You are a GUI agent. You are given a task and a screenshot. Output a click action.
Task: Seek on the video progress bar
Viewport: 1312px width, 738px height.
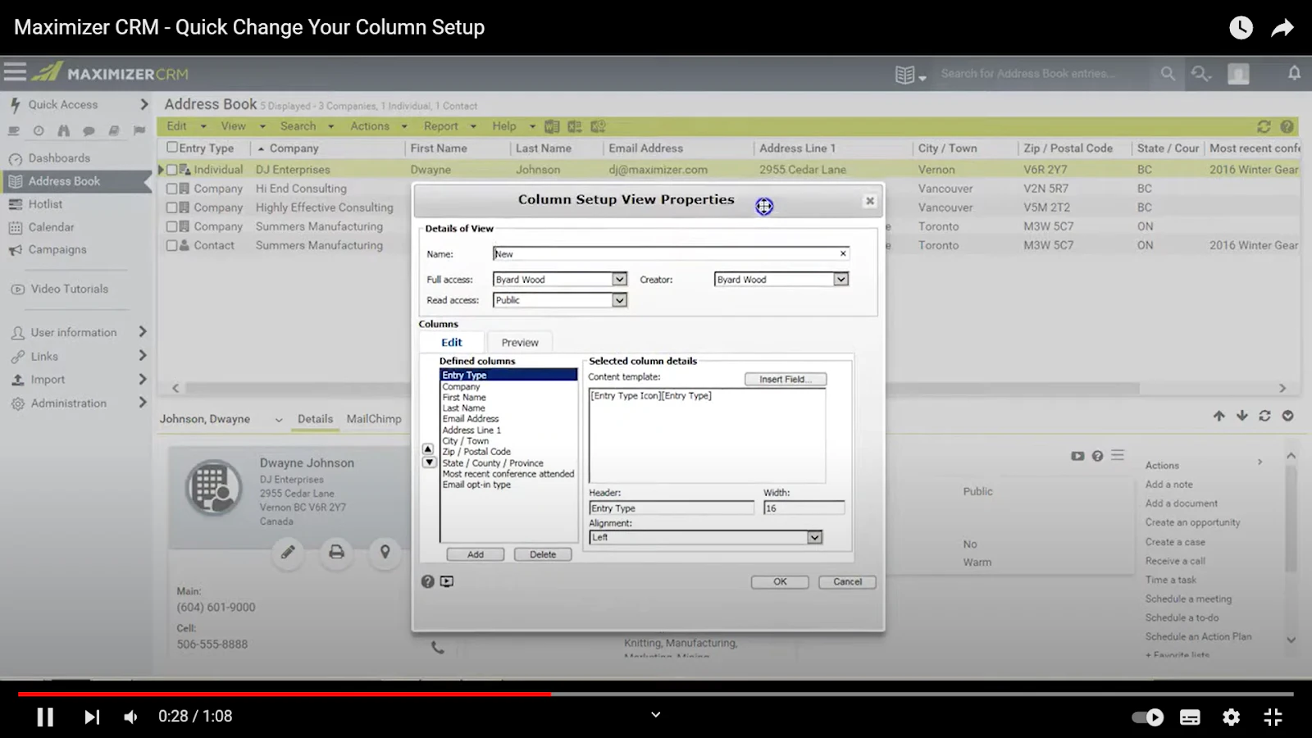[x=656, y=694]
